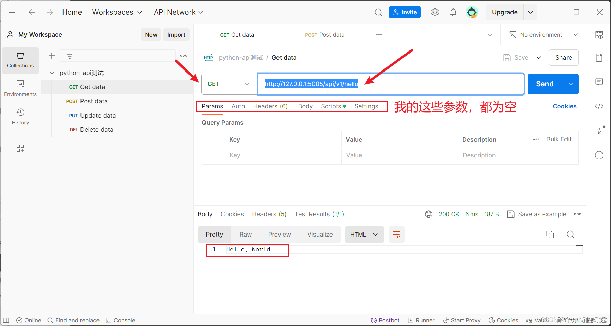Open notifications bell icon
The width and height of the screenshot is (611, 326).
point(453,13)
